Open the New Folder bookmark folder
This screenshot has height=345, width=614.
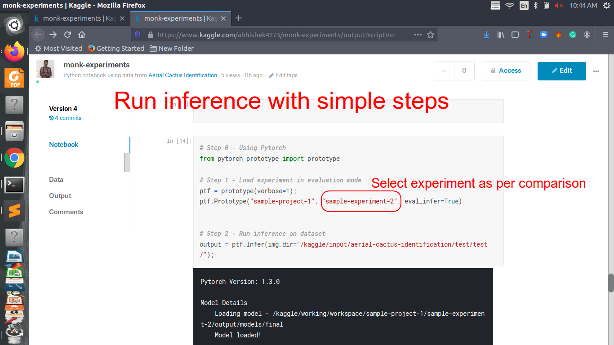(172, 48)
